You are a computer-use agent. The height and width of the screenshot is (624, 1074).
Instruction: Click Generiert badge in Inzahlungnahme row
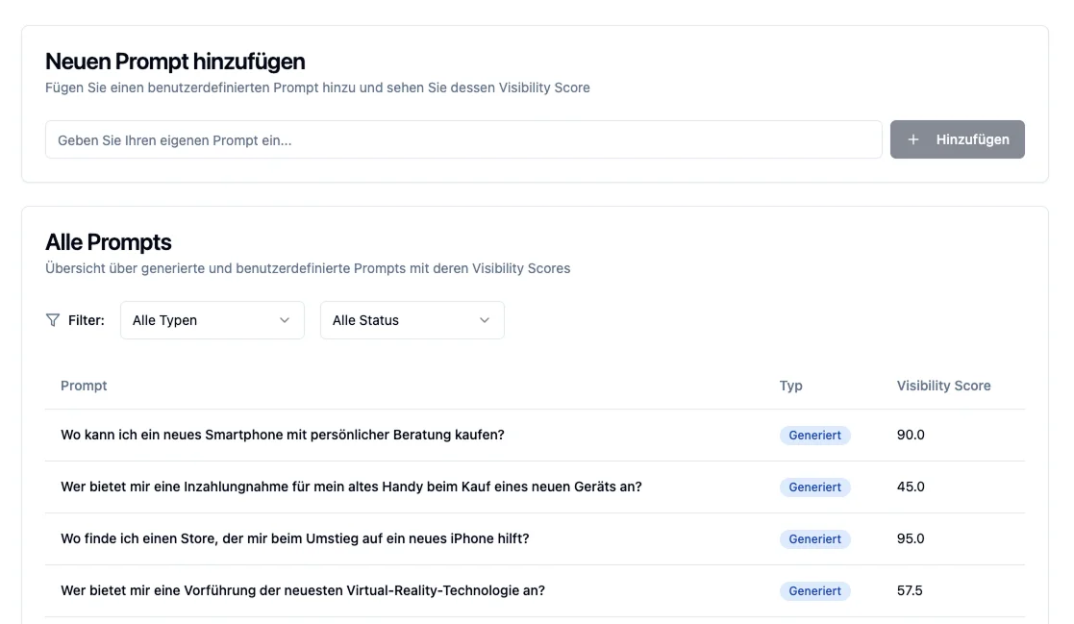pos(814,487)
